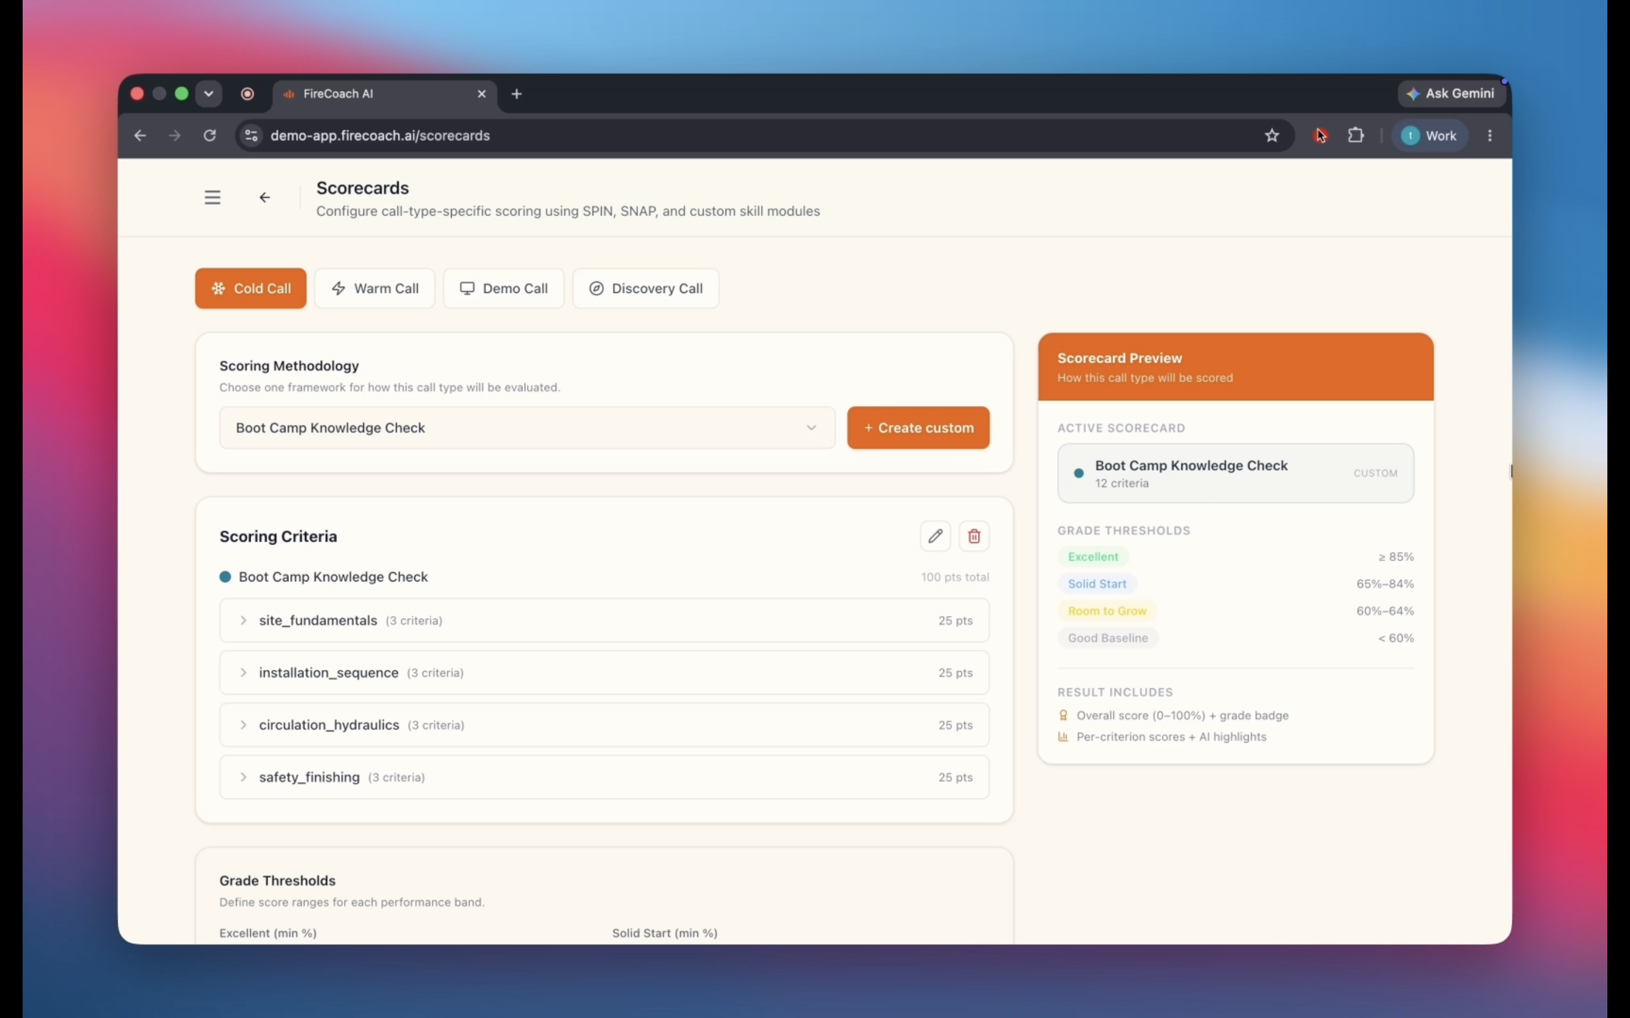Edit scoring criteria with pencil icon
1630x1018 pixels.
935,536
